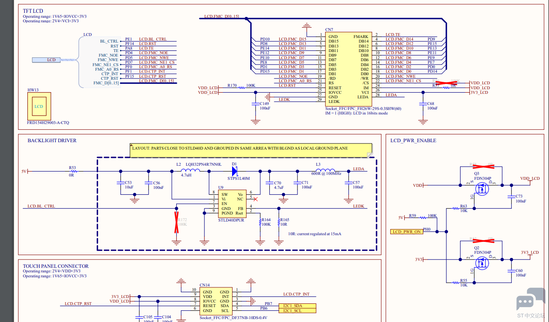Screen dimensions: 549x322
Task: Select the 'IM = 1 (HIGH)' mode note
Action: click(357, 113)
